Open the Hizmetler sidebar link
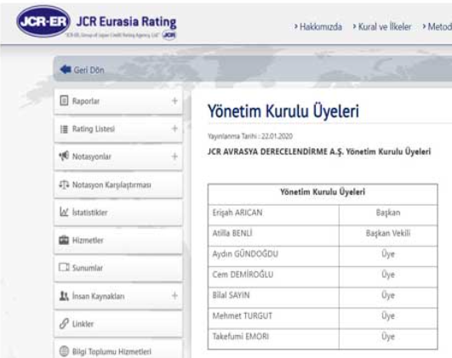This screenshot has height=358, width=452. pyautogui.click(x=88, y=240)
